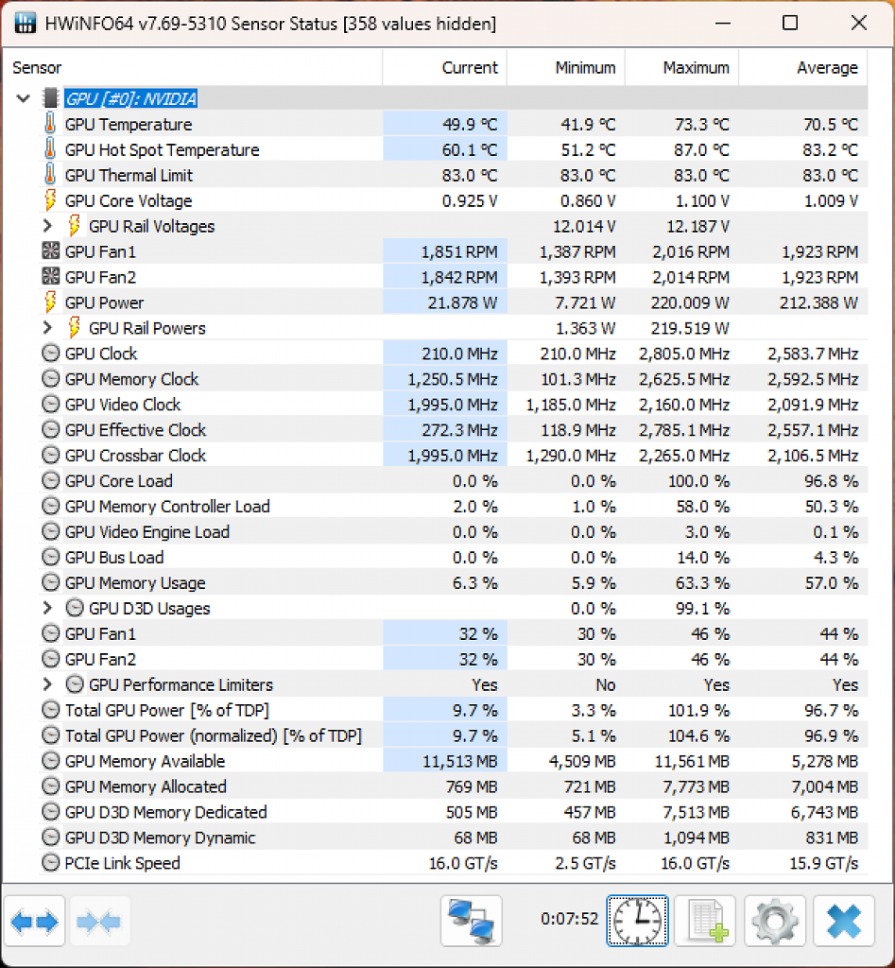Click the Sensor column header
The height and width of the screenshot is (968, 895).
pos(192,67)
